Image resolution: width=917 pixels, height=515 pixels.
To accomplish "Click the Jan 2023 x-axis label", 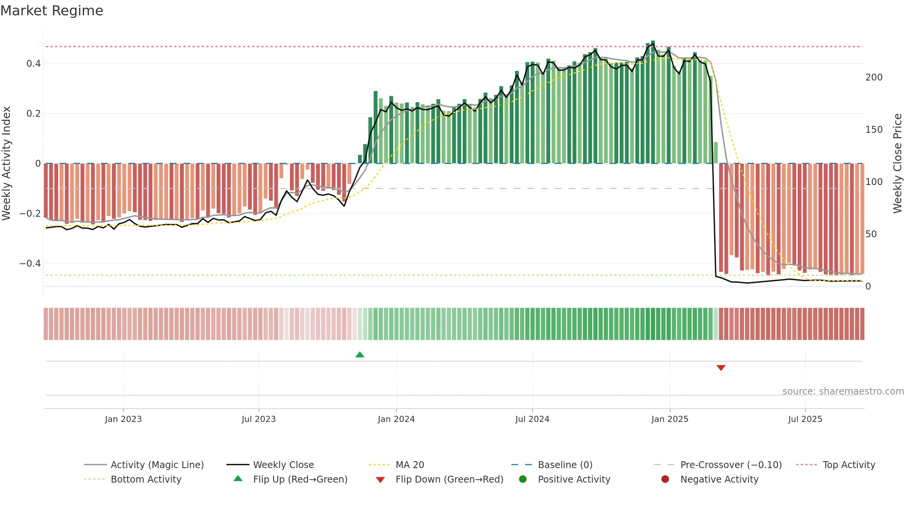I will click(x=123, y=419).
